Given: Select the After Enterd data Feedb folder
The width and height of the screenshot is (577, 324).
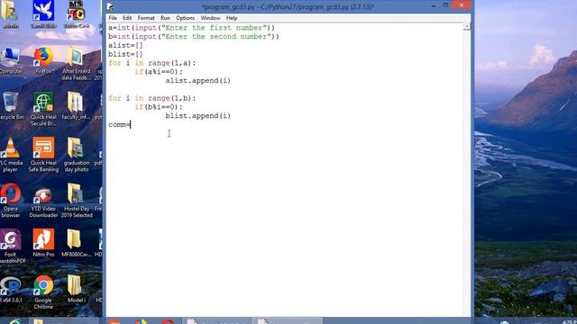Looking at the screenshot, I should (x=76, y=64).
